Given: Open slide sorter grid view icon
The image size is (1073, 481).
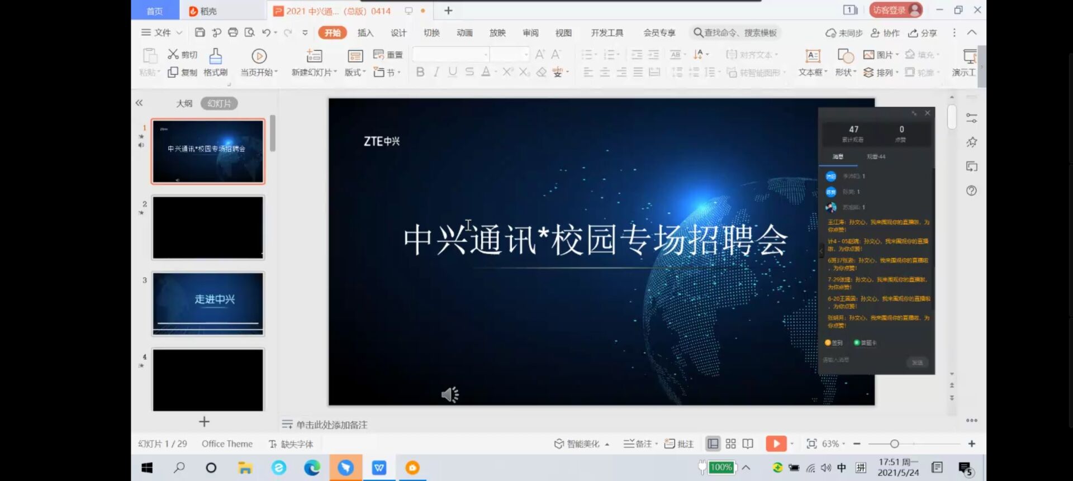Looking at the screenshot, I should (x=730, y=444).
